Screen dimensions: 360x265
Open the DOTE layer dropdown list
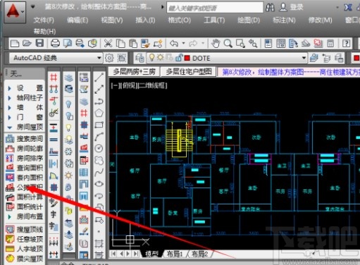point(304,58)
